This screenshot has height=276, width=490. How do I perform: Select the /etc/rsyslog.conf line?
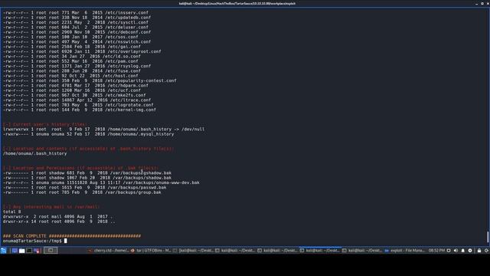pyautogui.click(x=77, y=66)
